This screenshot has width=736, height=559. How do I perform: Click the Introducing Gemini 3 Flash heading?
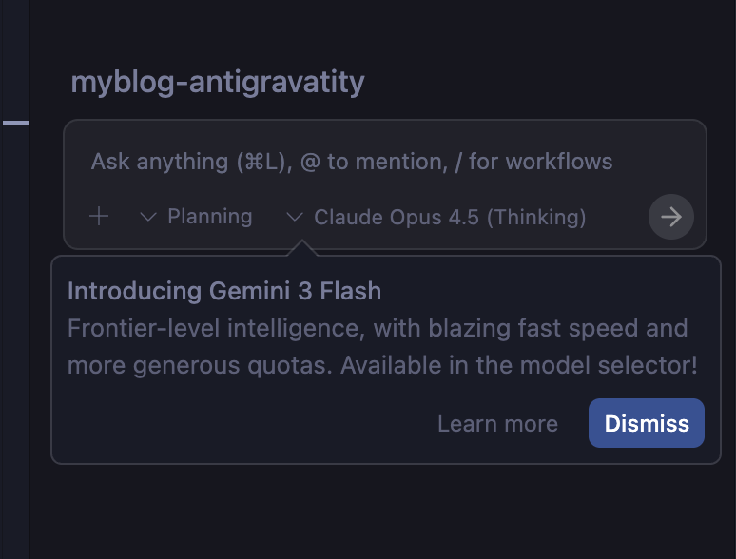point(224,291)
